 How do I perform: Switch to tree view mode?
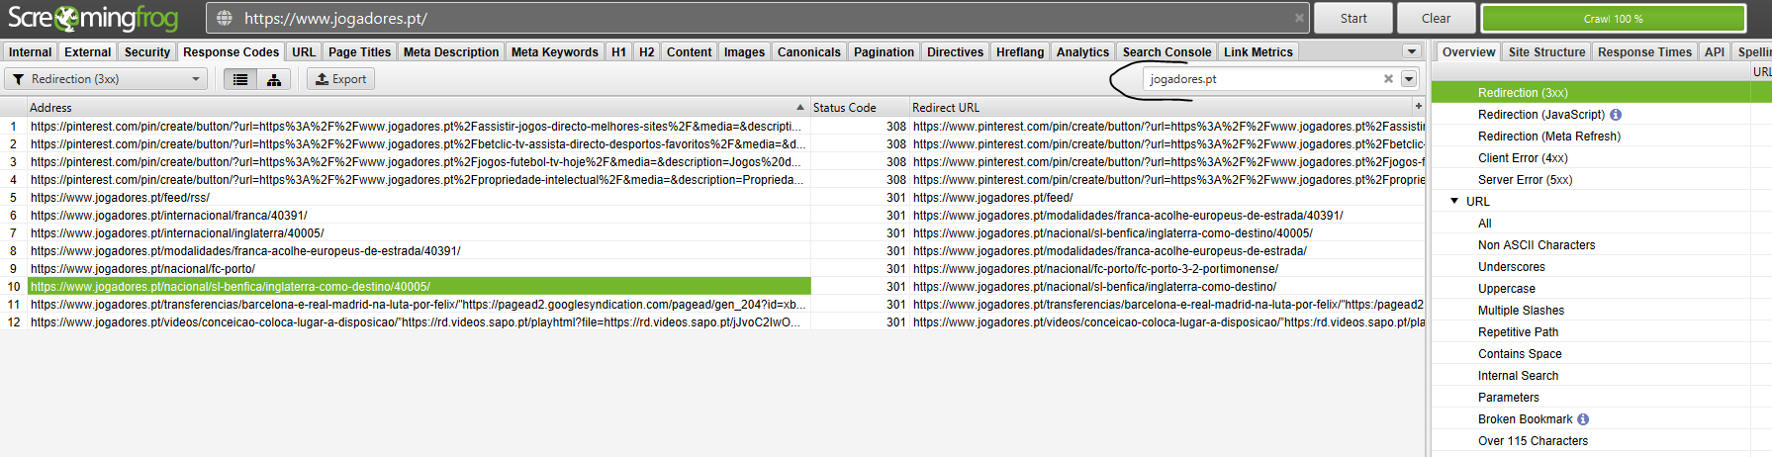274,79
